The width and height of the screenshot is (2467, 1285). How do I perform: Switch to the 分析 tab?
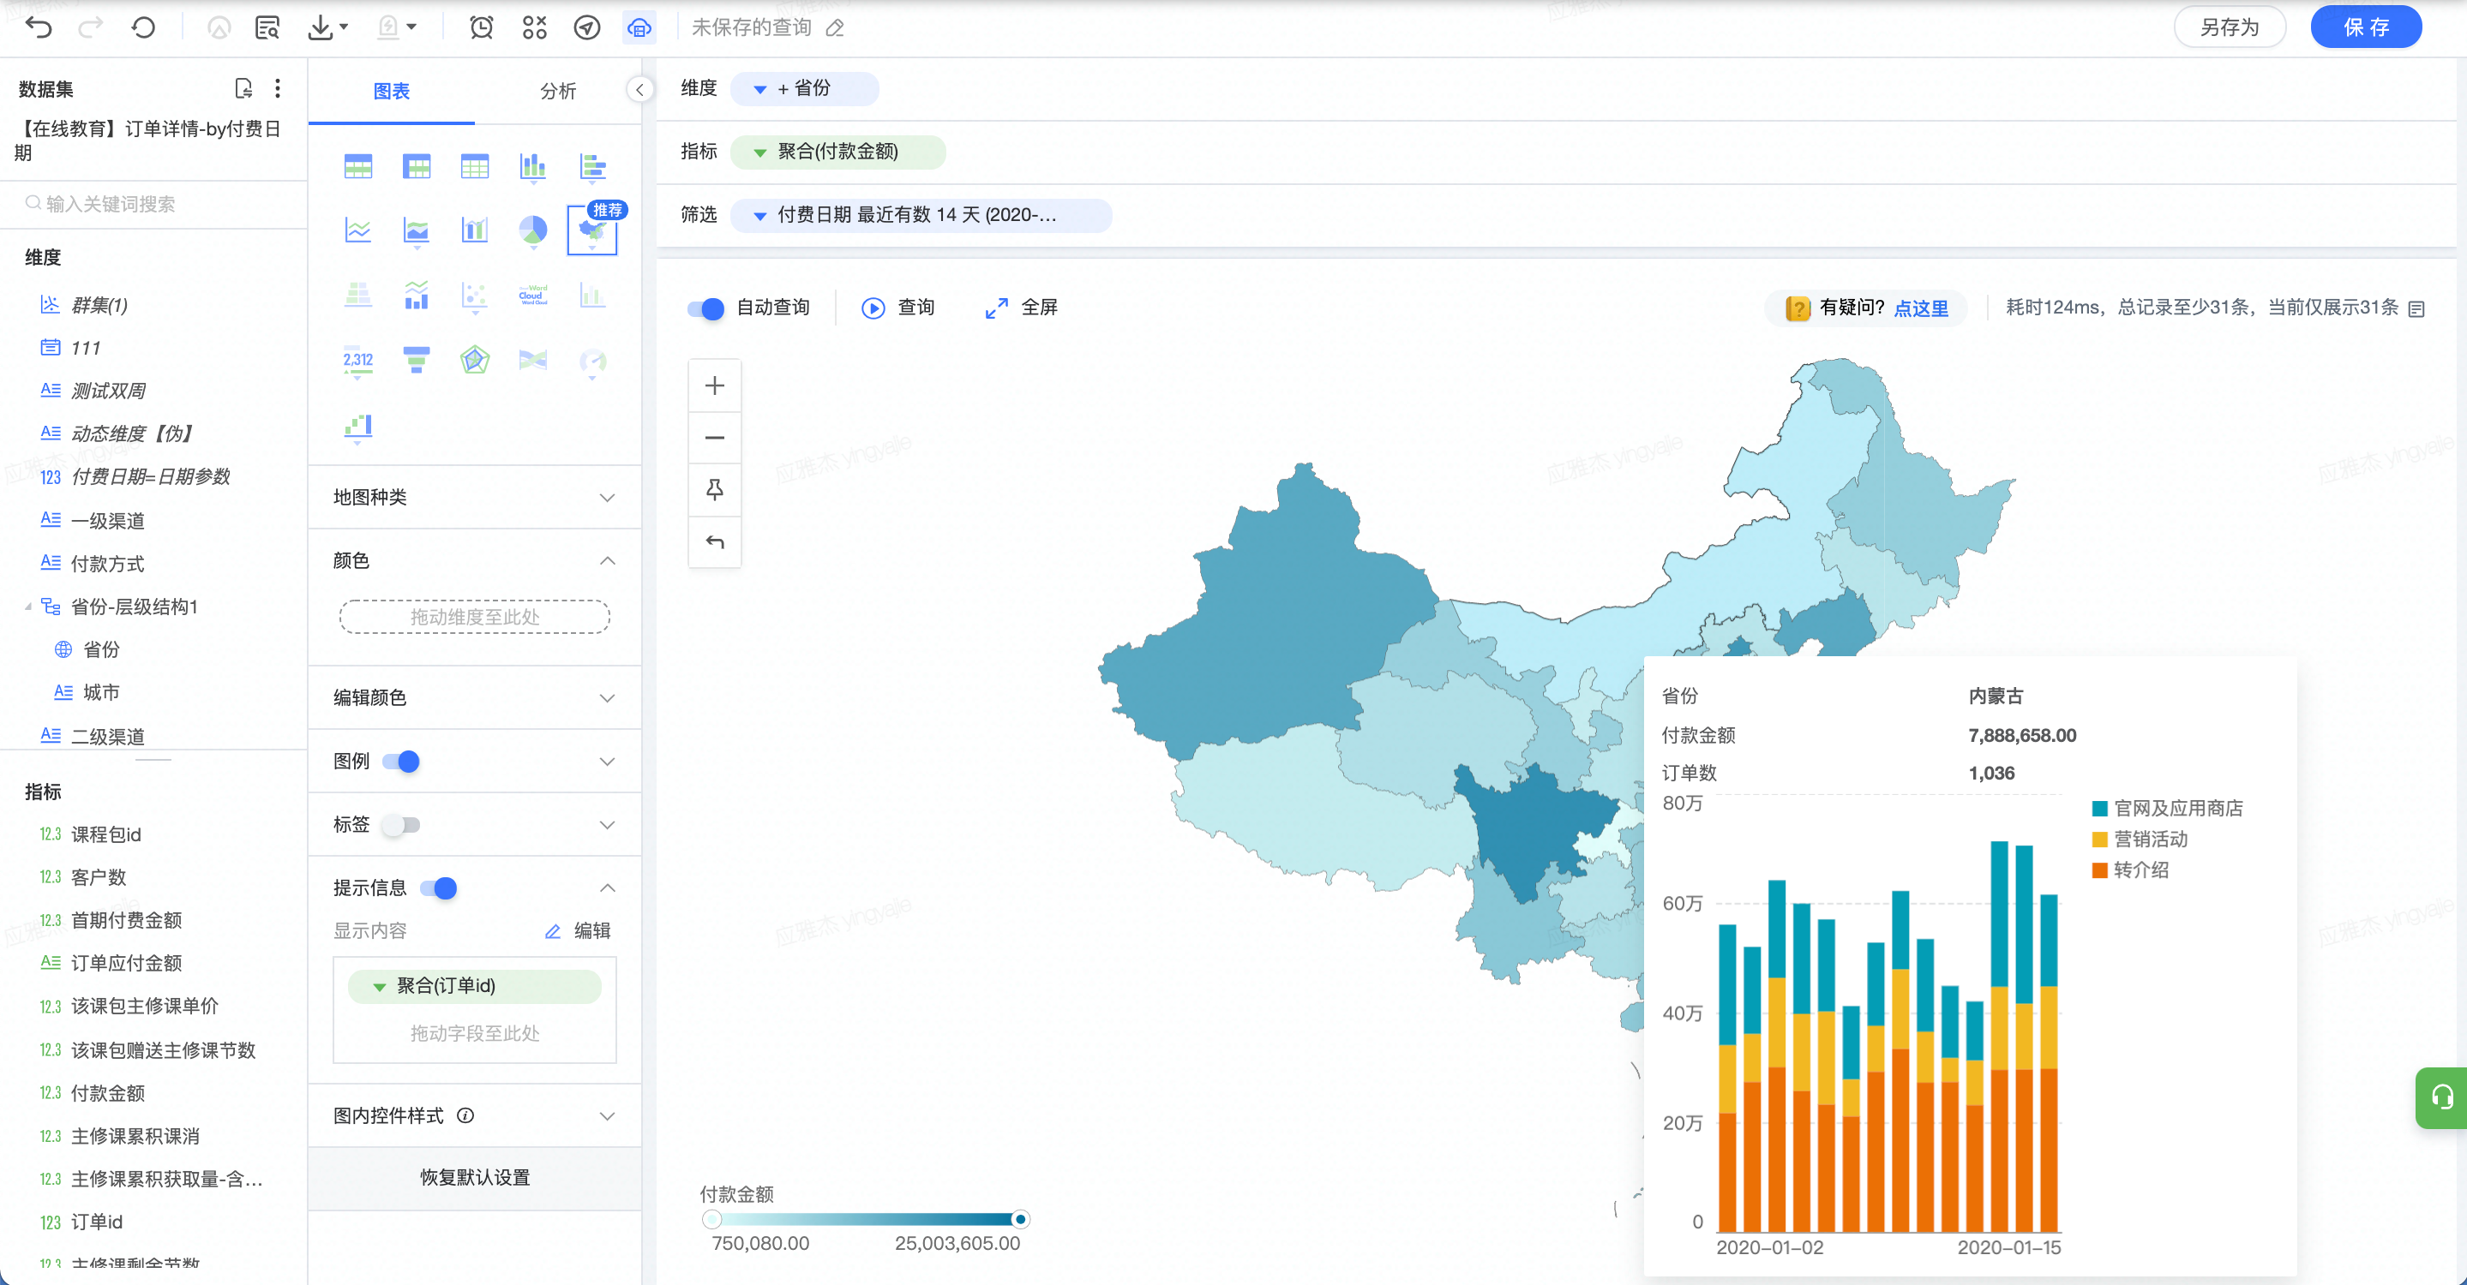pyautogui.click(x=558, y=91)
